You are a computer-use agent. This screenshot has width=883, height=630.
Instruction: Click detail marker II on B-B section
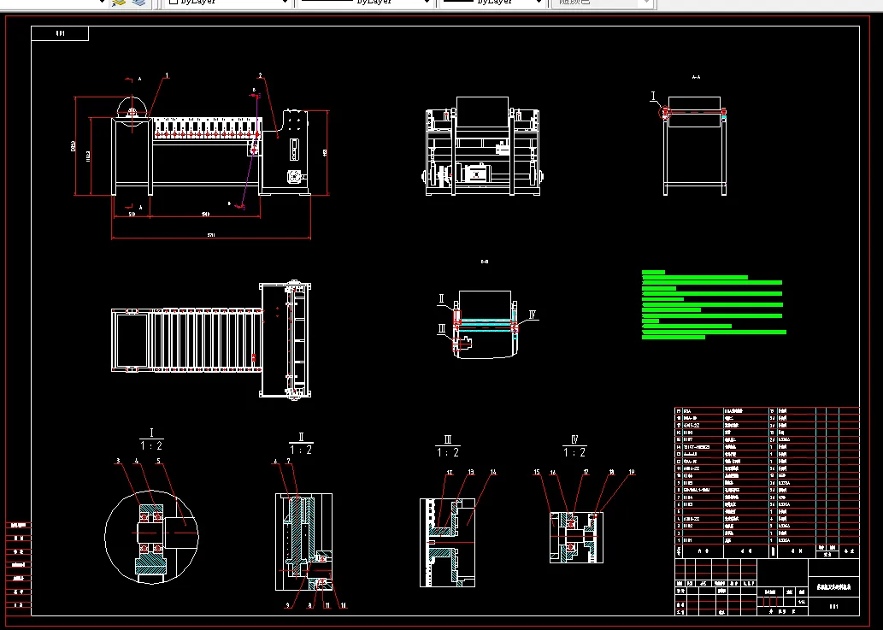441,299
